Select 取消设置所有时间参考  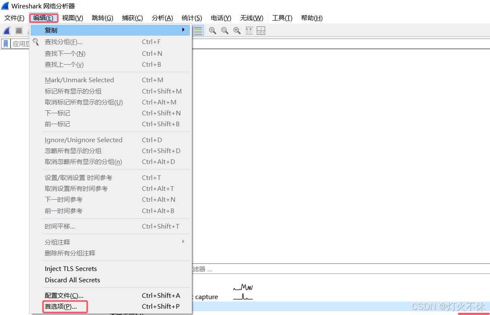[110, 189]
